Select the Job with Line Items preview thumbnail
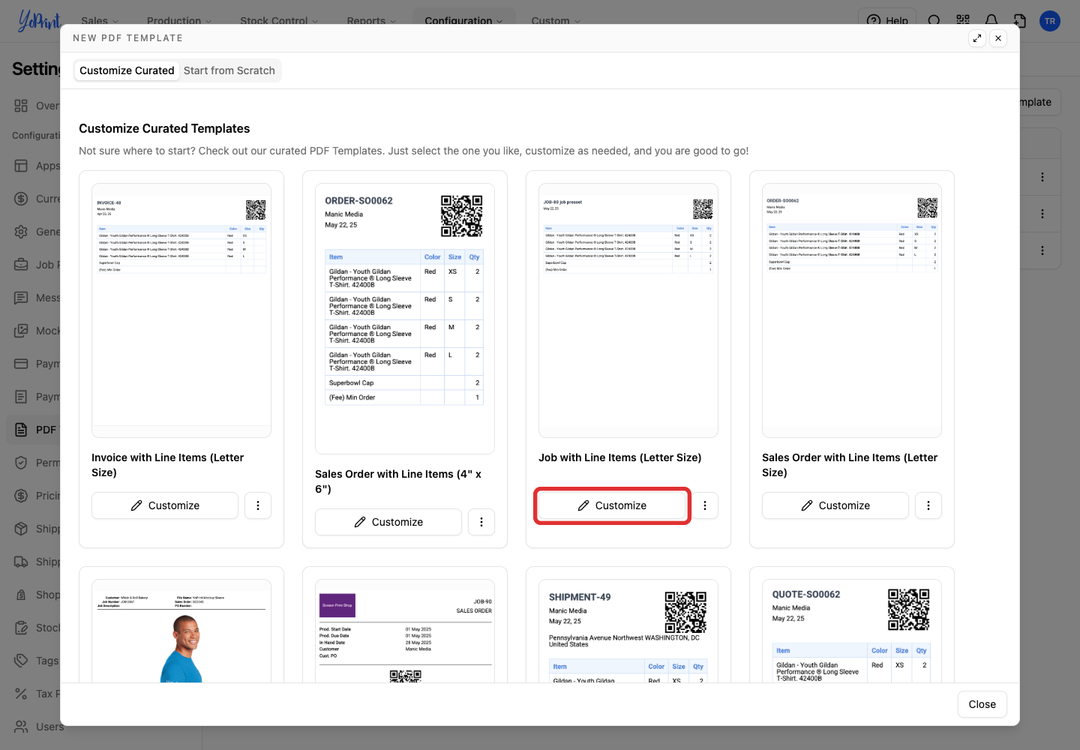The width and height of the screenshot is (1080, 750). point(628,310)
